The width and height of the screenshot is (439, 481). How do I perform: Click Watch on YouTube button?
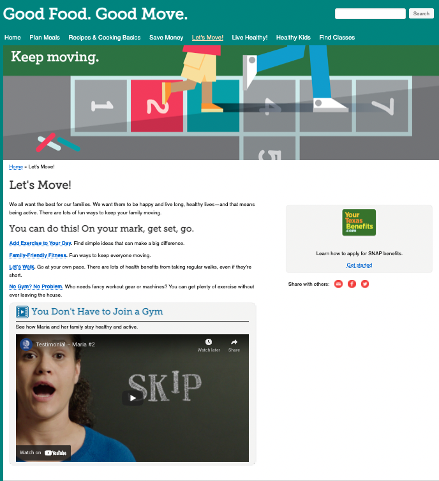[43, 453]
